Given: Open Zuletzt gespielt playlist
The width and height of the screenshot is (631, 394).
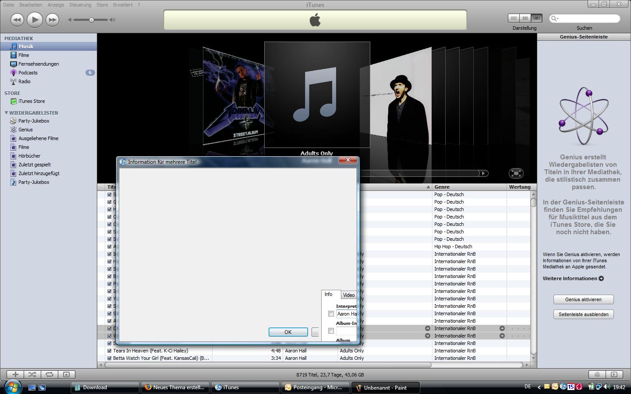Looking at the screenshot, I should click(x=35, y=165).
